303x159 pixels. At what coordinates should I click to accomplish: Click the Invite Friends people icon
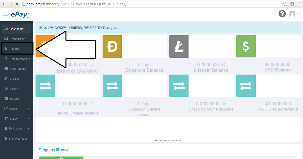point(6,69)
